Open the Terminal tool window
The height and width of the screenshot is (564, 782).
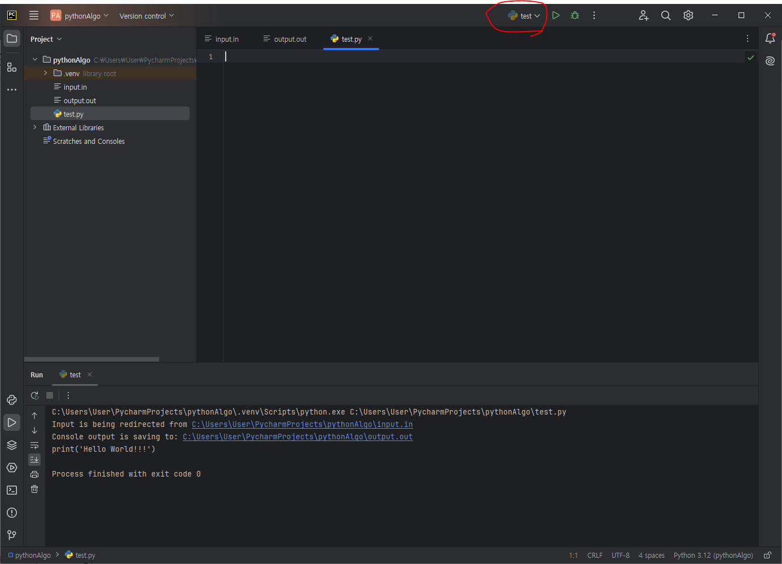(x=12, y=490)
